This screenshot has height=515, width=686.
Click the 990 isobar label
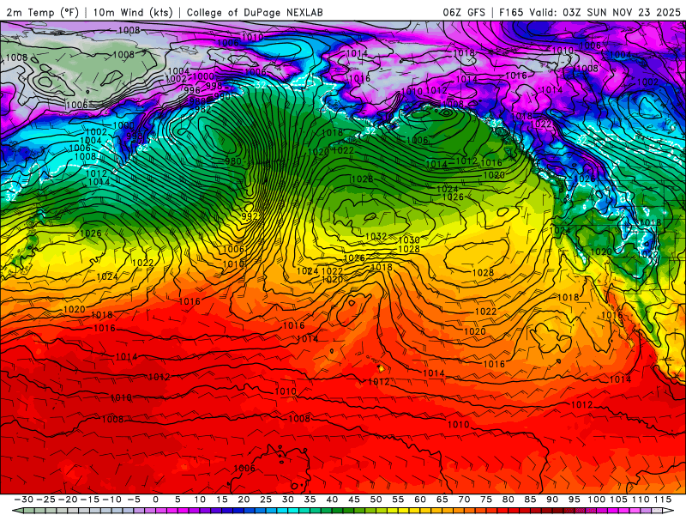click(222, 96)
